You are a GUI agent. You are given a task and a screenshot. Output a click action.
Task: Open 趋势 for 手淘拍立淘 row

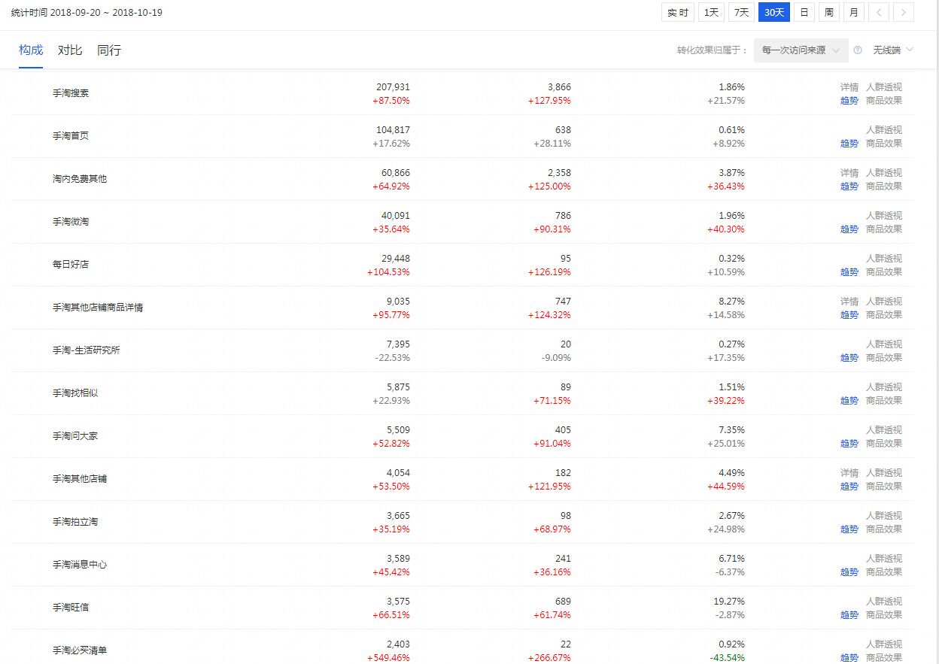849,529
